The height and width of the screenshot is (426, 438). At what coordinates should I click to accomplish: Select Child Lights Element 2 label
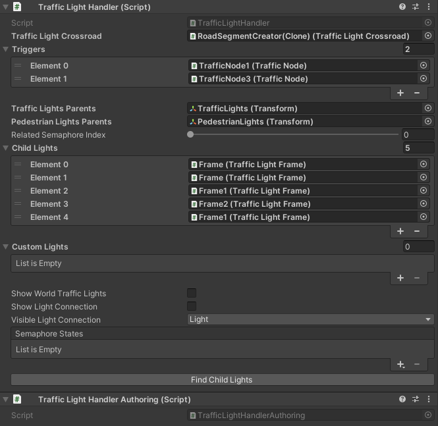(x=49, y=191)
